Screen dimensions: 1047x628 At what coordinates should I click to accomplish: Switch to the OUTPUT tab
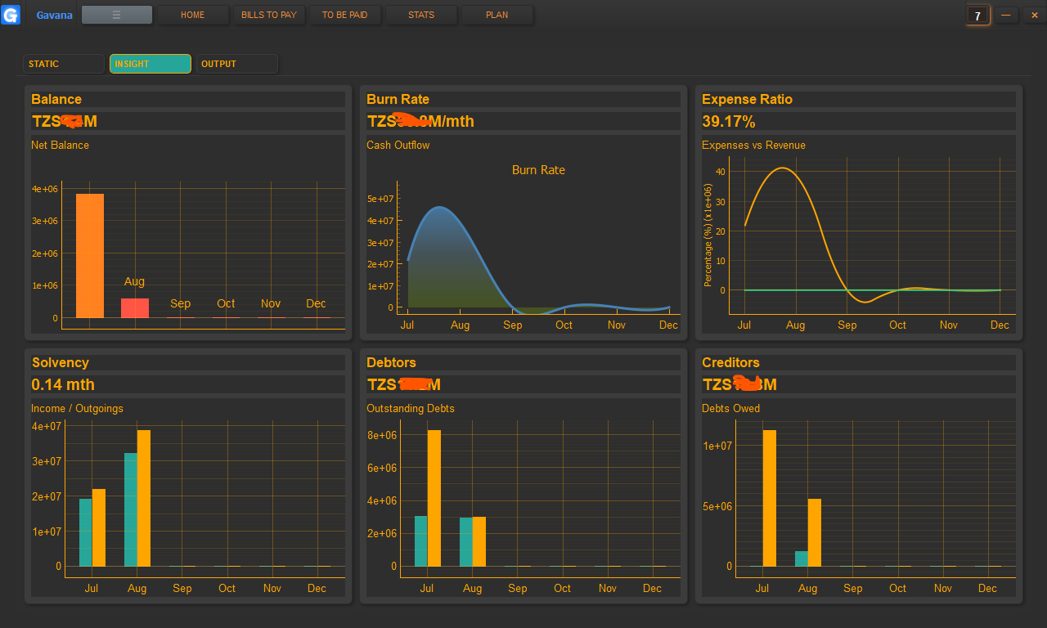point(237,64)
